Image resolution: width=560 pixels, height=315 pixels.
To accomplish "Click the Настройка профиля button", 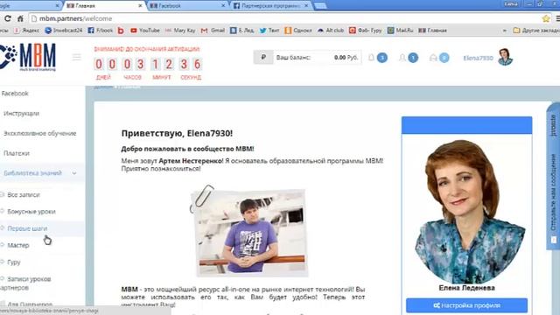I will (466, 305).
